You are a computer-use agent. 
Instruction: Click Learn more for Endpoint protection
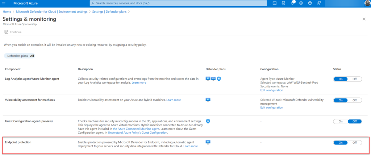(191, 146)
